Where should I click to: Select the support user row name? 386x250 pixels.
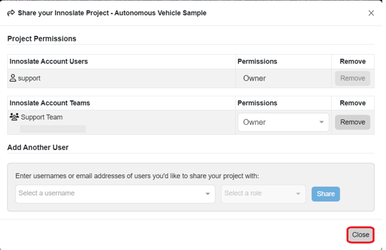(x=29, y=78)
